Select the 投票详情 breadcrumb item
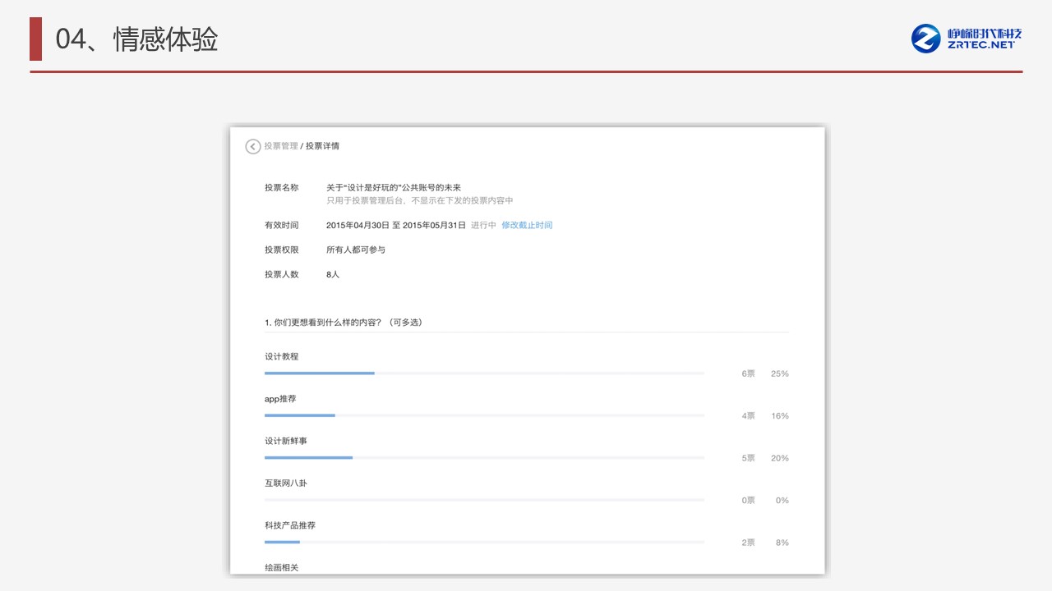Viewport: 1052px width, 591px height. pyautogui.click(x=322, y=146)
